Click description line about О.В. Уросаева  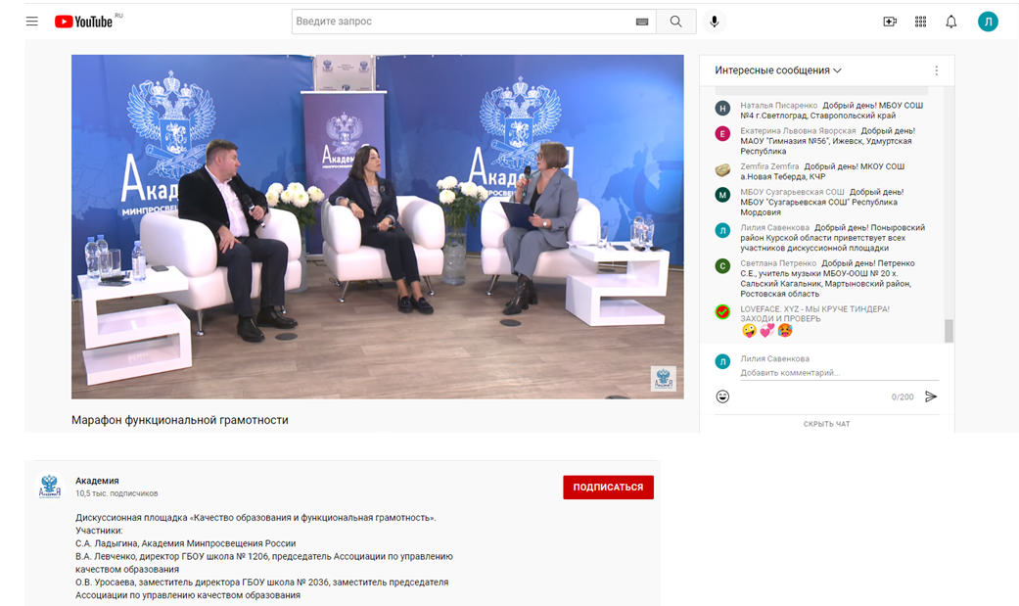[x=262, y=588]
